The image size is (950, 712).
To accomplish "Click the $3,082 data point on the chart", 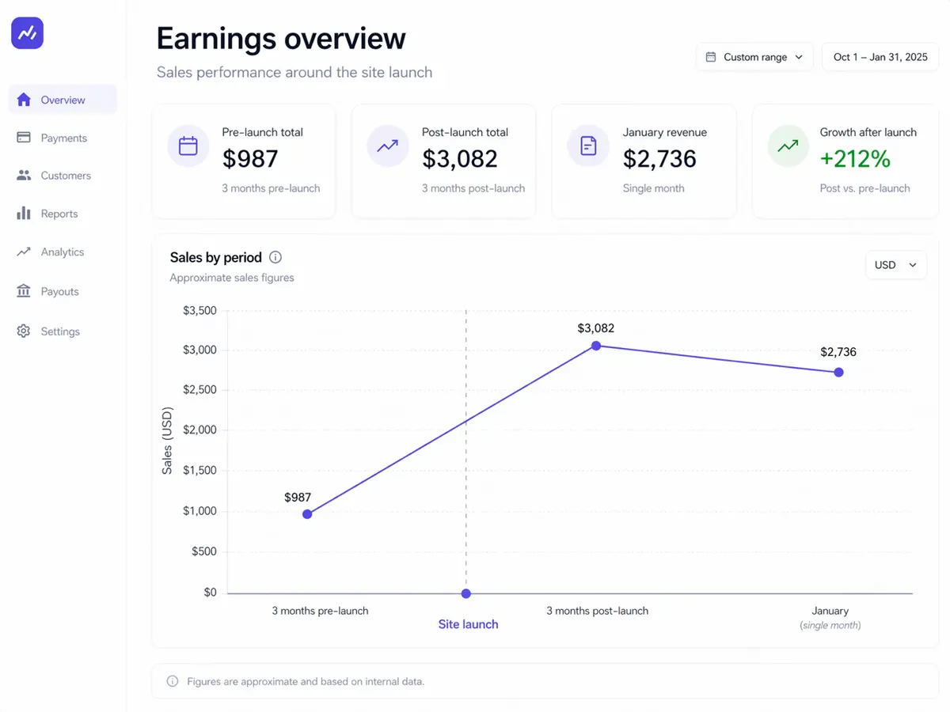I will tap(596, 346).
